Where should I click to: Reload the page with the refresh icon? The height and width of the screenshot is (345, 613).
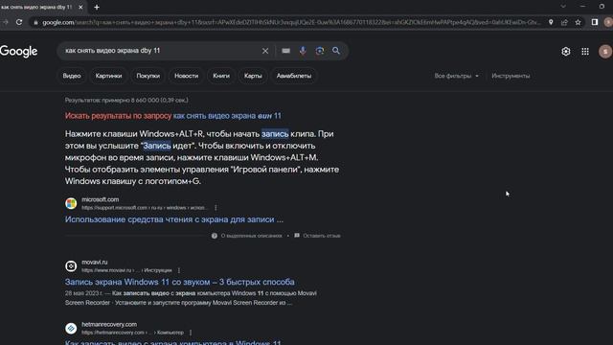coord(19,22)
